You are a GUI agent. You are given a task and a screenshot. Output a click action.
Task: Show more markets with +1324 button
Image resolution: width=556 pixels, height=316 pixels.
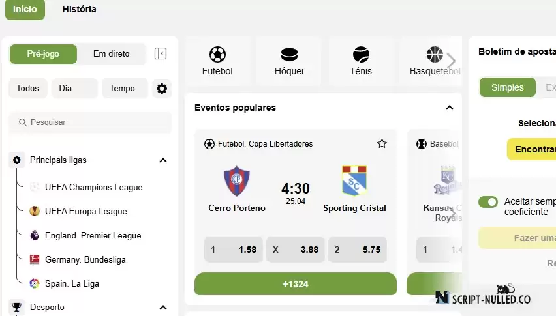(296, 284)
